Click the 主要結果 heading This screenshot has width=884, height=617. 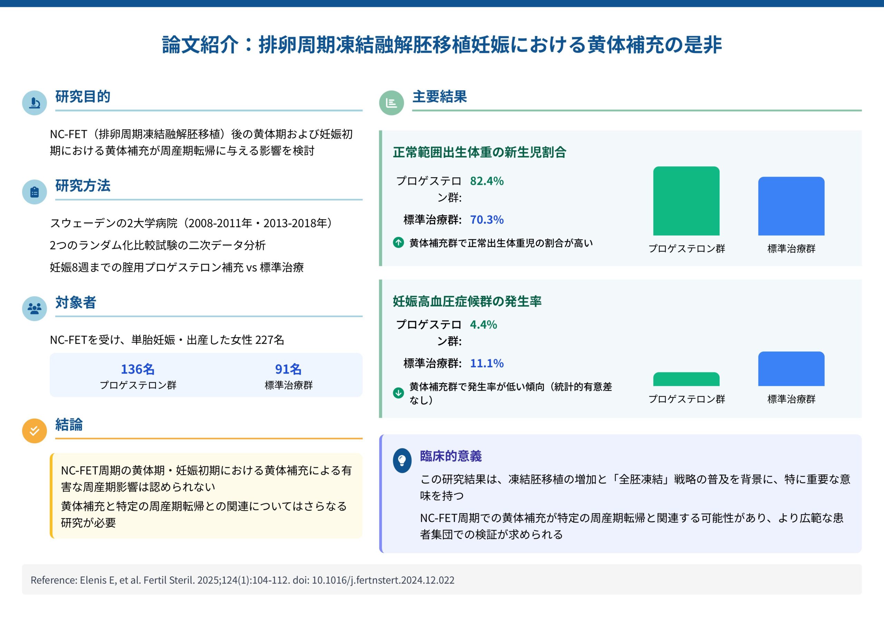tap(439, 97)
